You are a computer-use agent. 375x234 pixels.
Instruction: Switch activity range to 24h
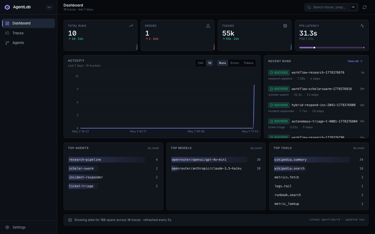pos(201,63)
